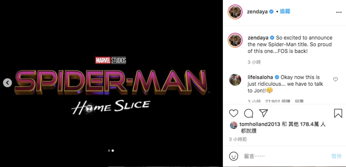This screenshot has height=167, width=346.
Task: Click the tomholland2013 small avatar
Action: 234,125
